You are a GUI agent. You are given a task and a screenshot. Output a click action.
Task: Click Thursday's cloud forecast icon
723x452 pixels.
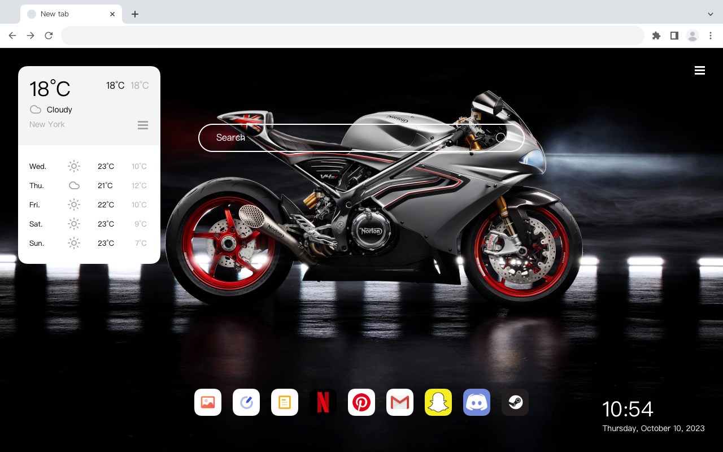[74, 185]
